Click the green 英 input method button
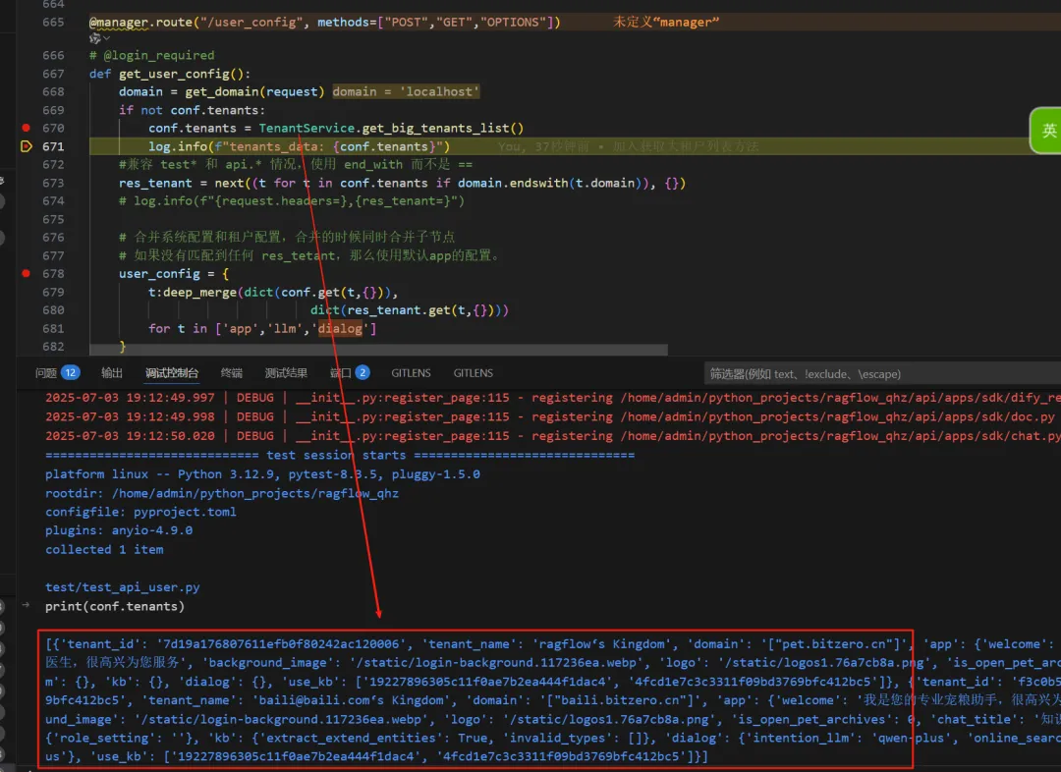 (1046, 130)
